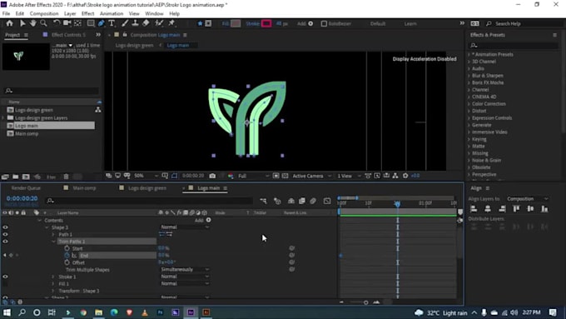The image size is (566, 319).
Task: Switch to Logo design green timeline tab
Action: pos(147,188)
